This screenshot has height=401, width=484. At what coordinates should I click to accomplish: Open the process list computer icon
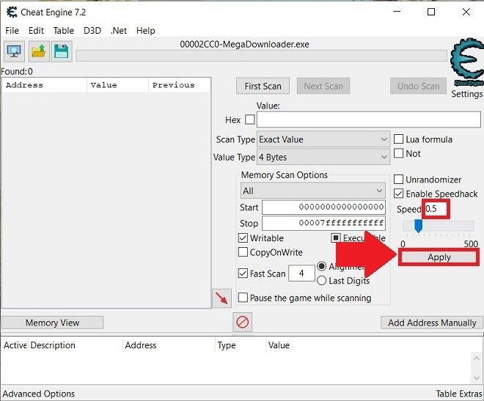click(x=14, y=51)
